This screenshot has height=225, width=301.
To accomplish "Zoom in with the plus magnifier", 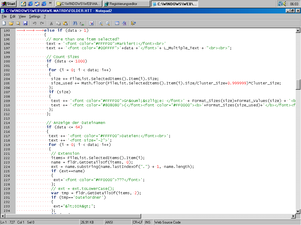I will coord(101,23).
